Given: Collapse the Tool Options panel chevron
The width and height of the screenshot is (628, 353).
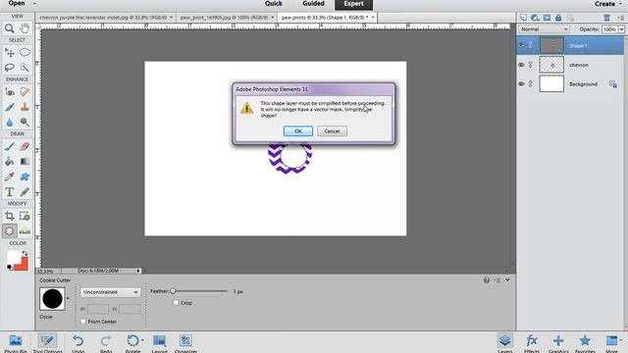Looking at the screenshot, I should point(507,279).
